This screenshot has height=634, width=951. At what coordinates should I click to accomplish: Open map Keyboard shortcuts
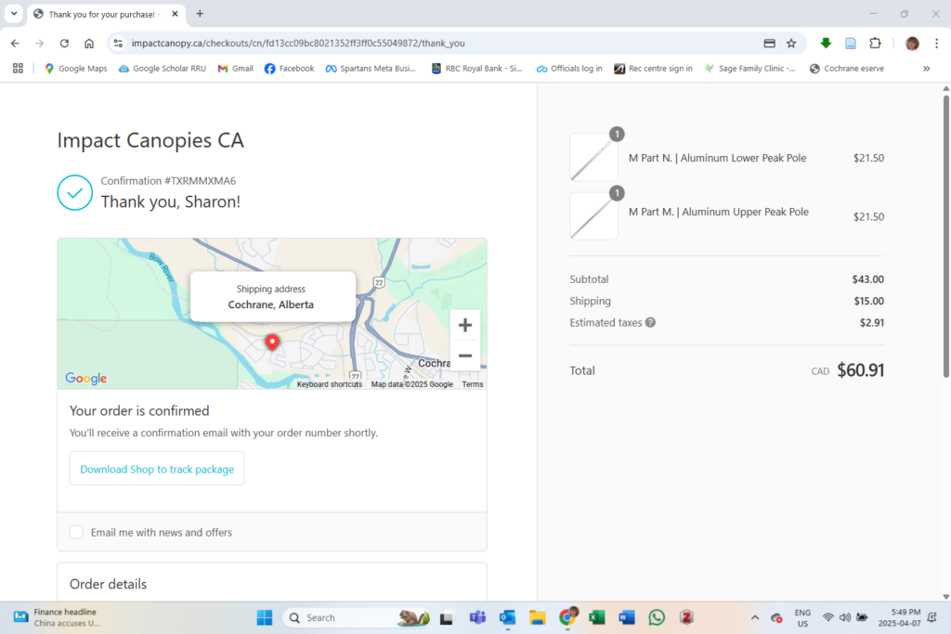click(330, 384)
